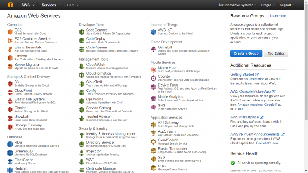This screenshot has height=173, width=308.
Task: Follow the Learn more link
Action: click(278, 16)
